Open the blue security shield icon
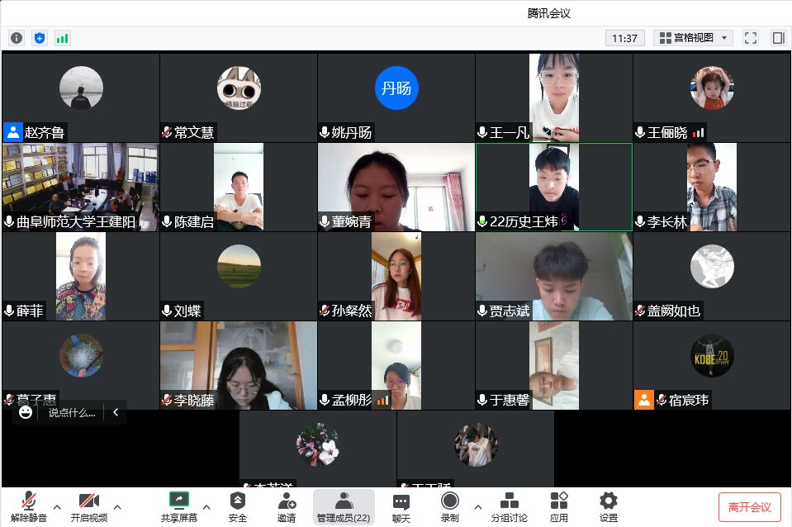This screenshot has height=527, width=792. tap(40, 38)
